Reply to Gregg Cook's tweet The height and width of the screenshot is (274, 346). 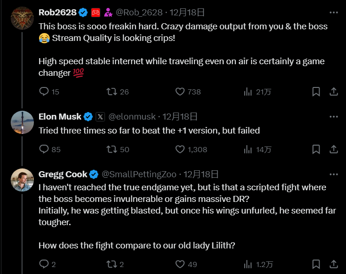tap(45, 264)
